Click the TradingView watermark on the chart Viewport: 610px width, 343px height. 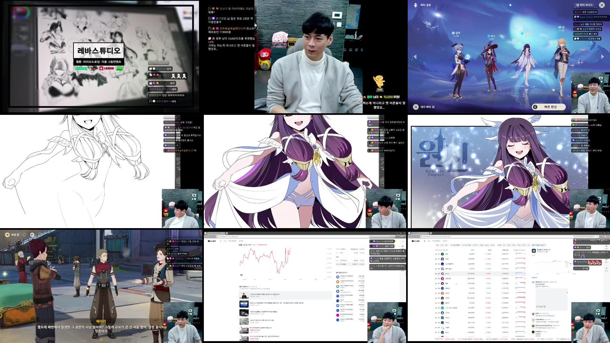click(241, 275)
